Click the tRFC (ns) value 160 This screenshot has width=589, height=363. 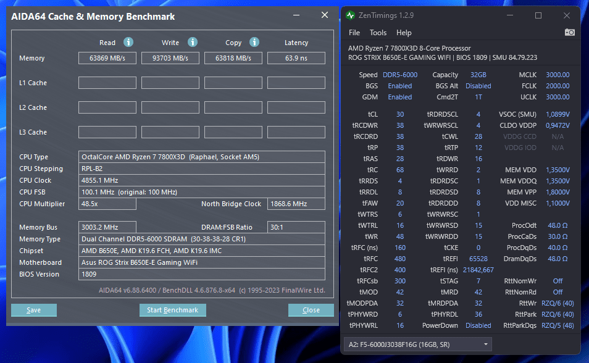click(399, 248)
